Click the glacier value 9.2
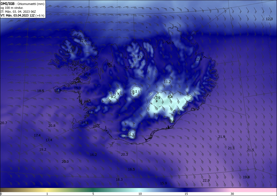Image resolution: width=277 pixels, height=196 pixels. 113,97
